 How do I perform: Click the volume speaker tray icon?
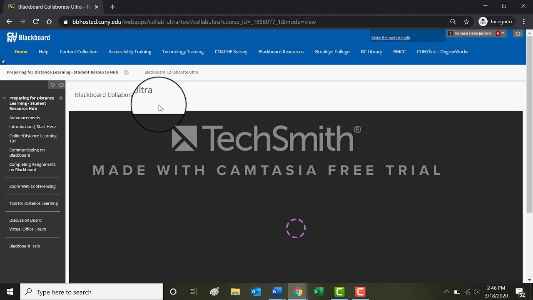pos(477,292)
